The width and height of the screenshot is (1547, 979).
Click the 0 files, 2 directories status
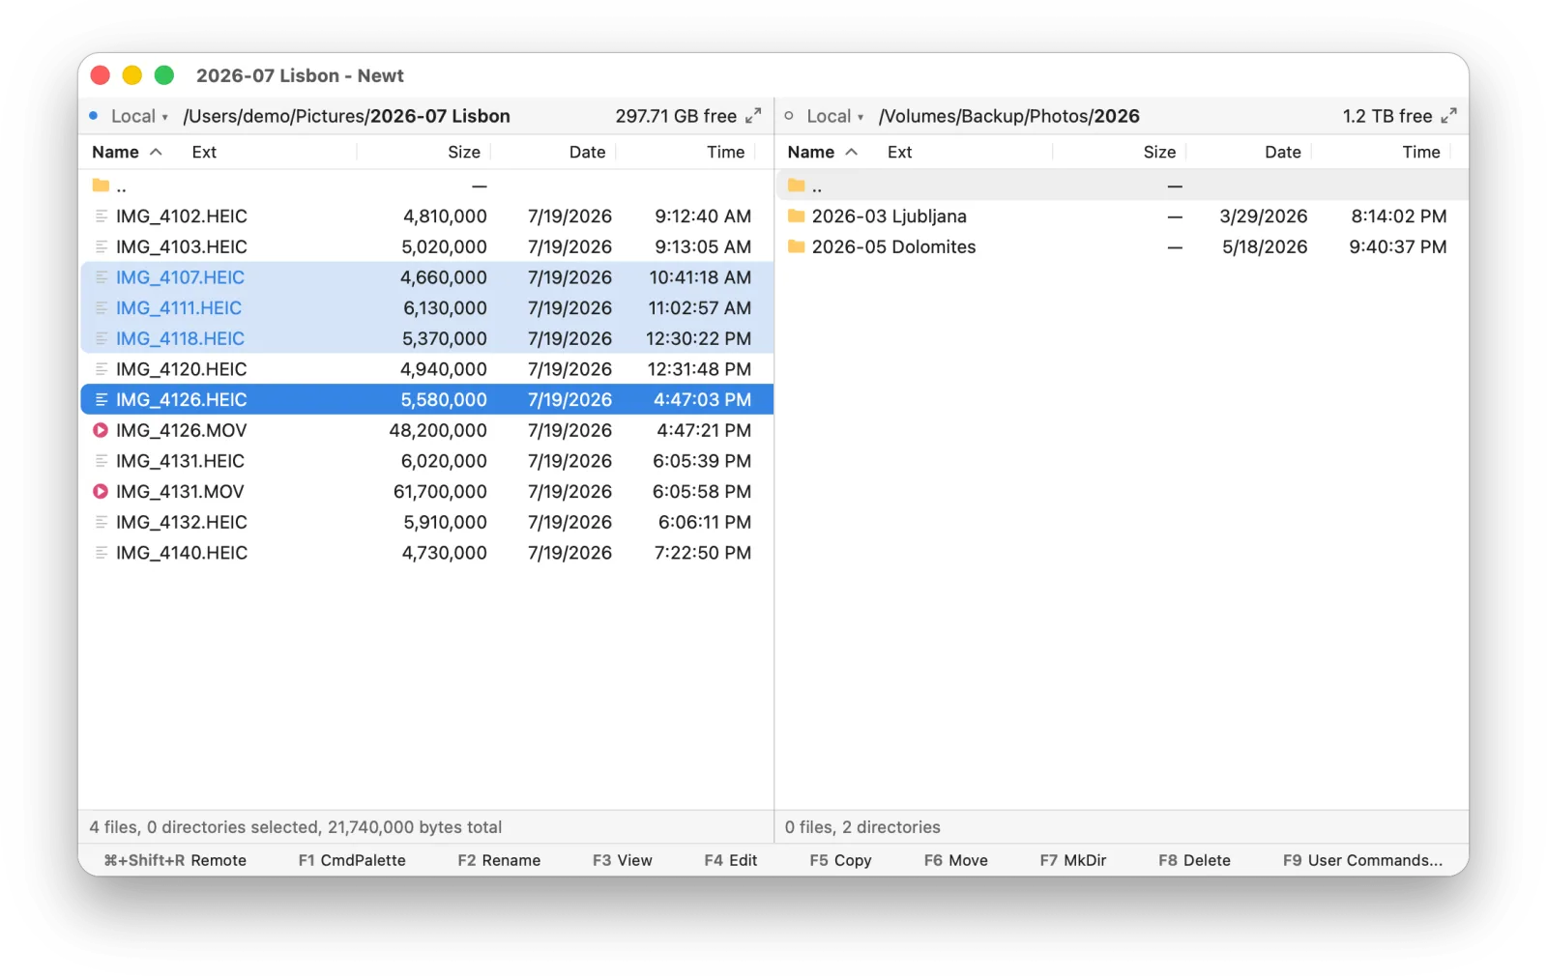[x=862, y=827]
